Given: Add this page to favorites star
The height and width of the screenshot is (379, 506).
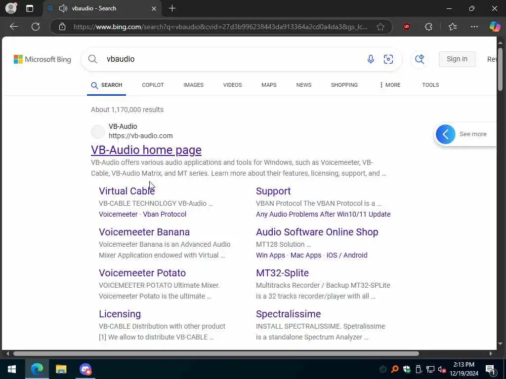Looking at the screenshot, I should 380,27.
